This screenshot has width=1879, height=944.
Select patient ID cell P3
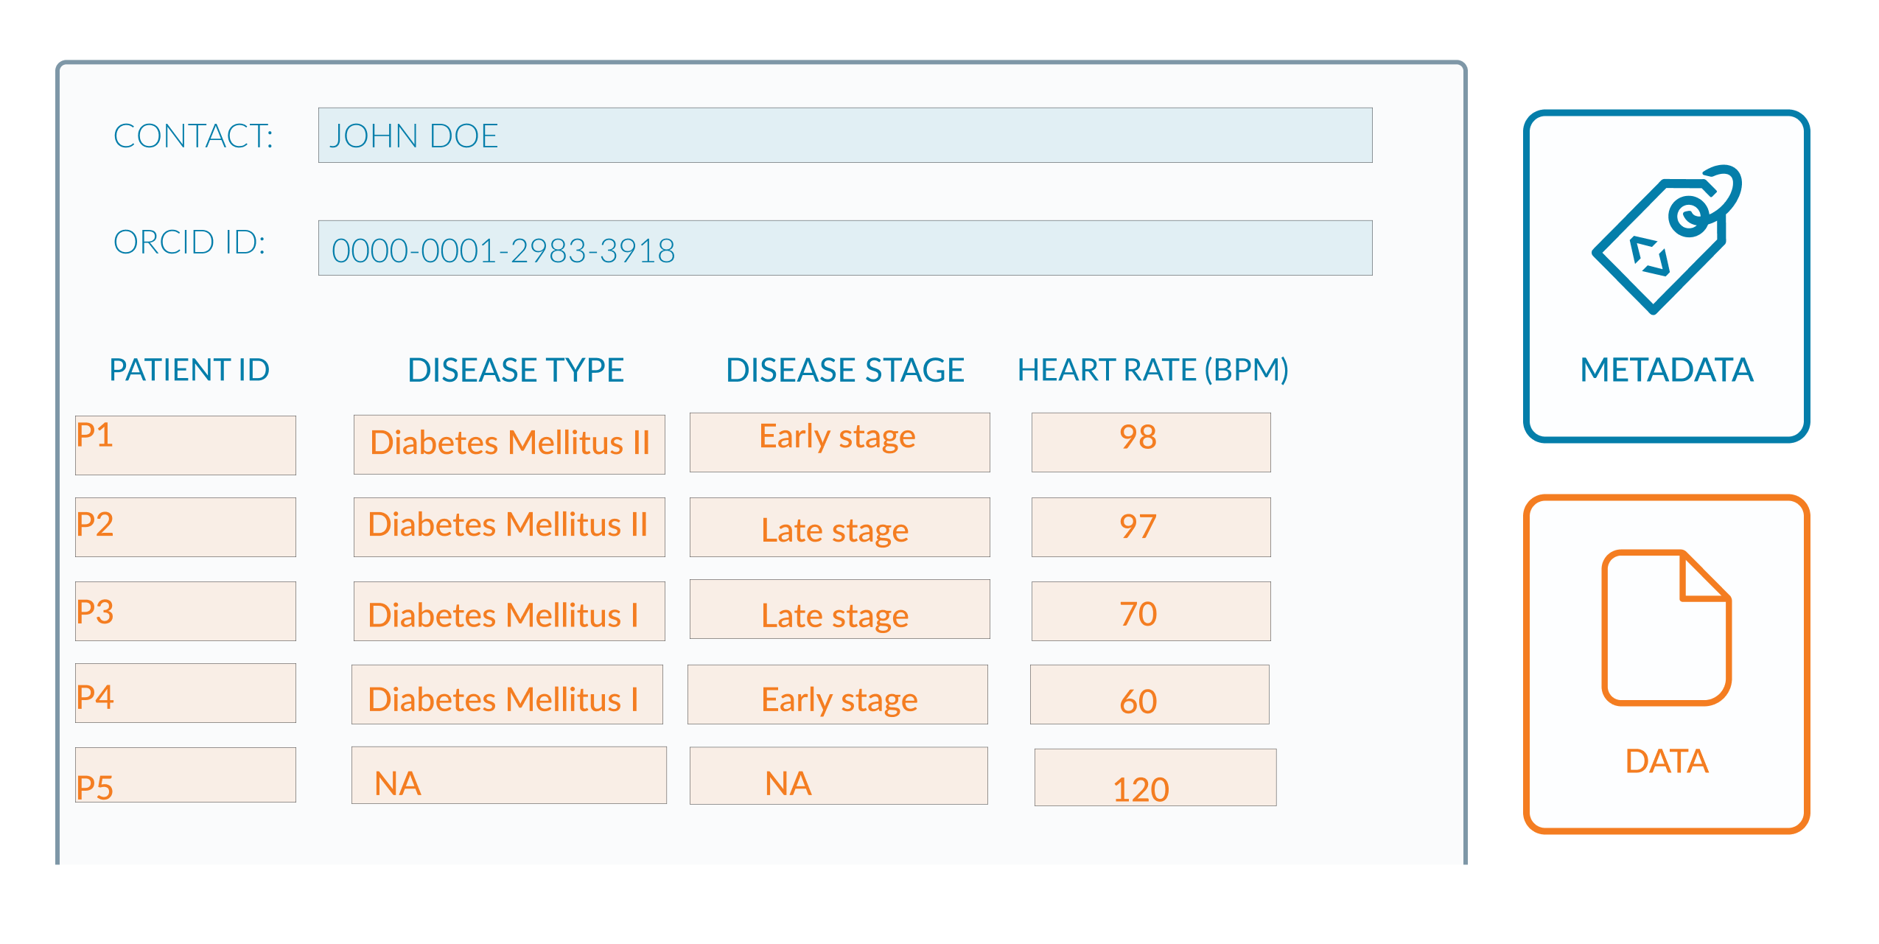click(x=186, y=611)
